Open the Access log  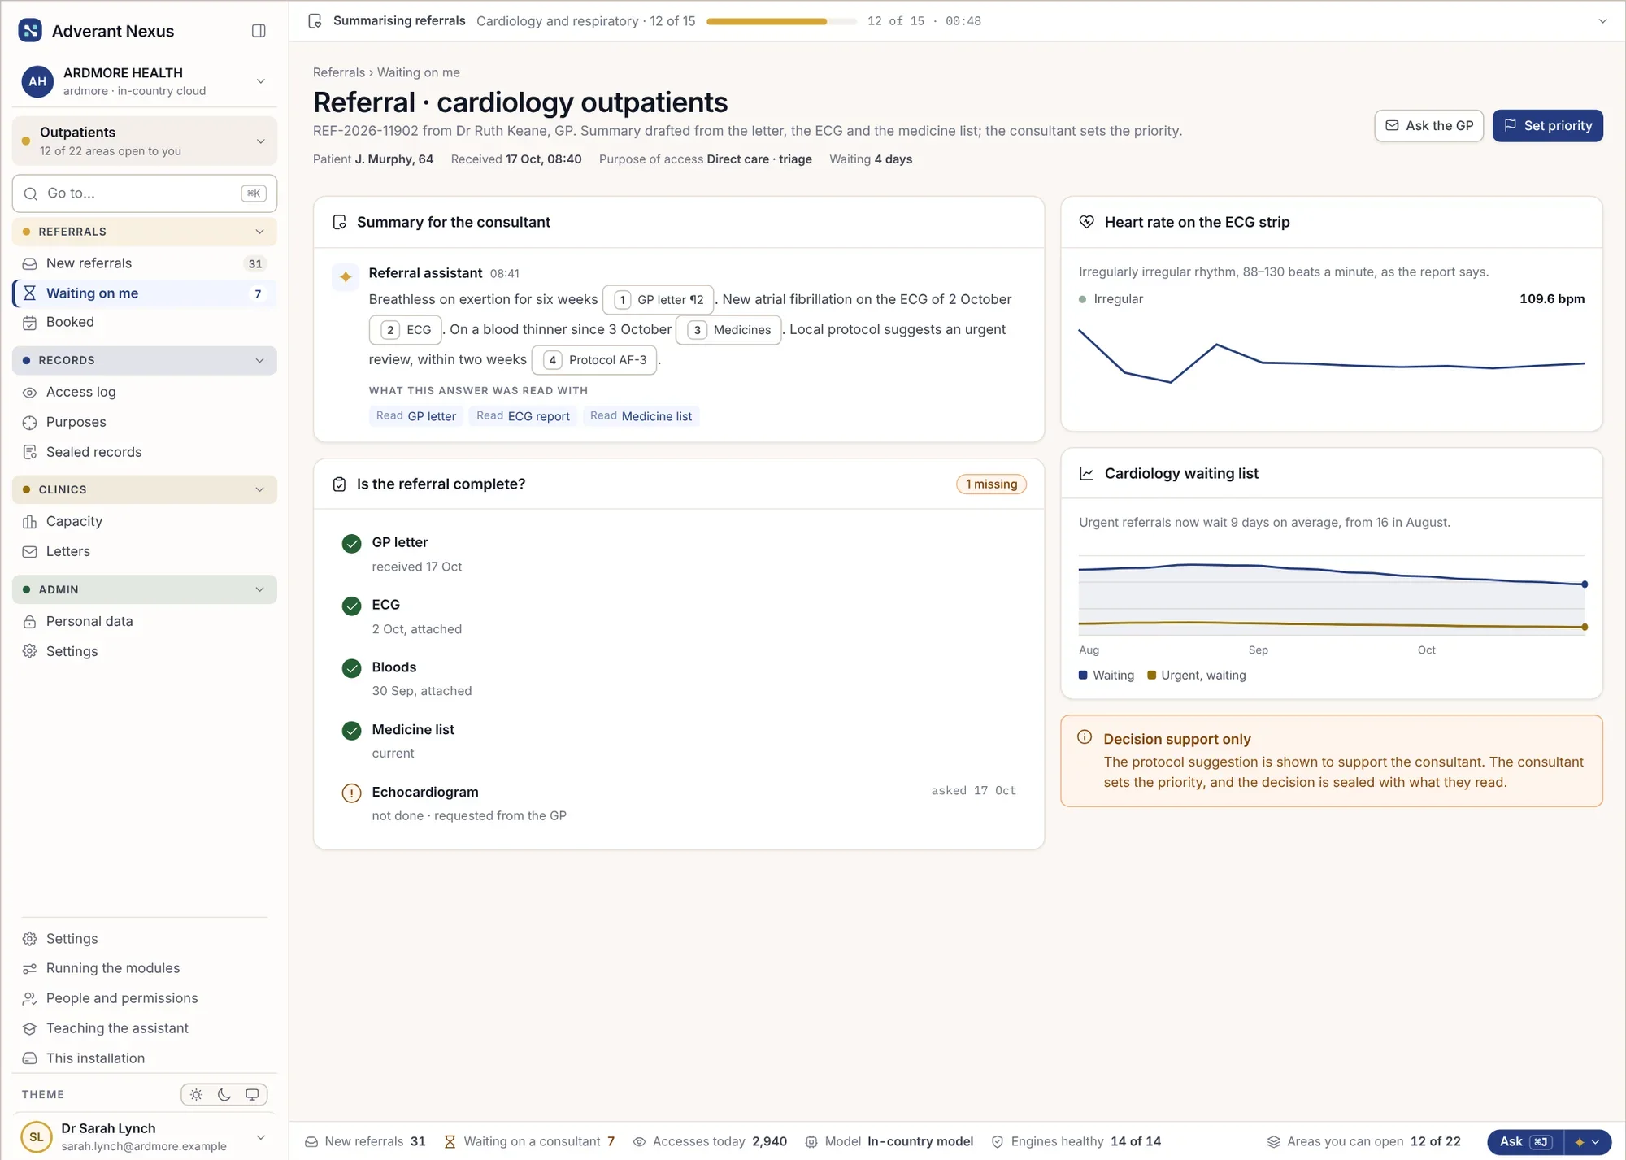144,392
